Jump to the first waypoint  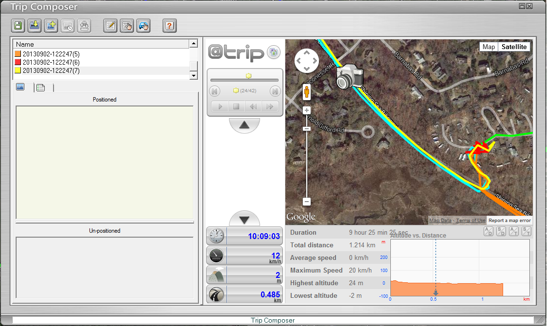click(215, 91)
